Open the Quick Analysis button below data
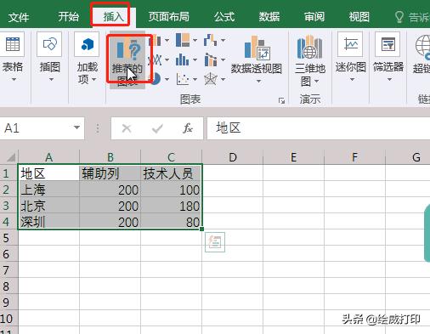Viewport: 430px width, 334px height. [215, 242]
